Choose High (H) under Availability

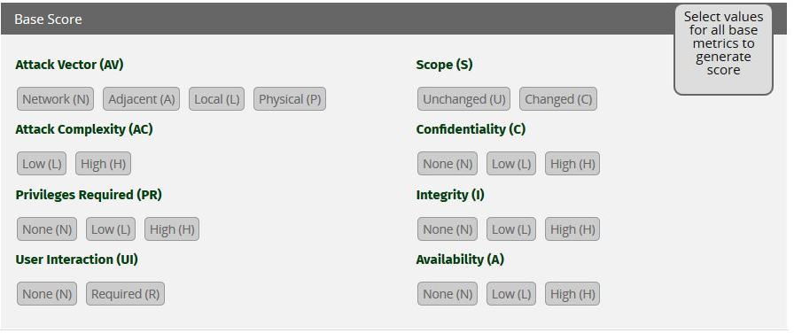572,293
